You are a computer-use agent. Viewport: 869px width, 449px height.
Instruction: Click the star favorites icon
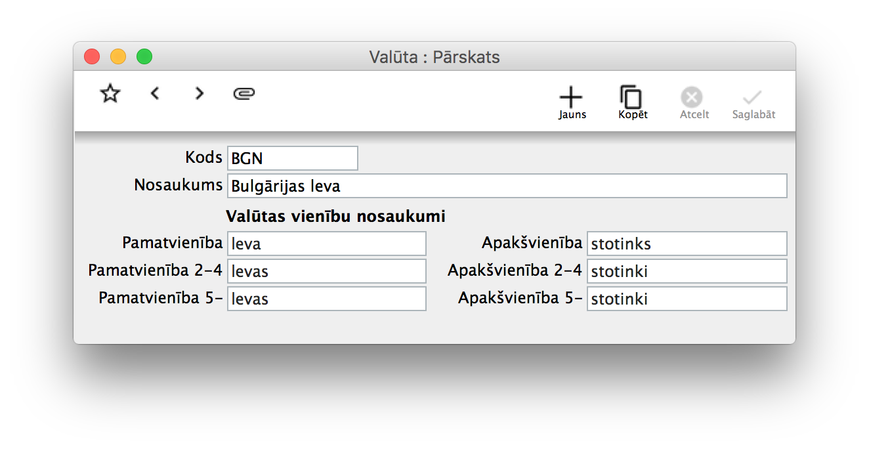click(x=110, y=94)
